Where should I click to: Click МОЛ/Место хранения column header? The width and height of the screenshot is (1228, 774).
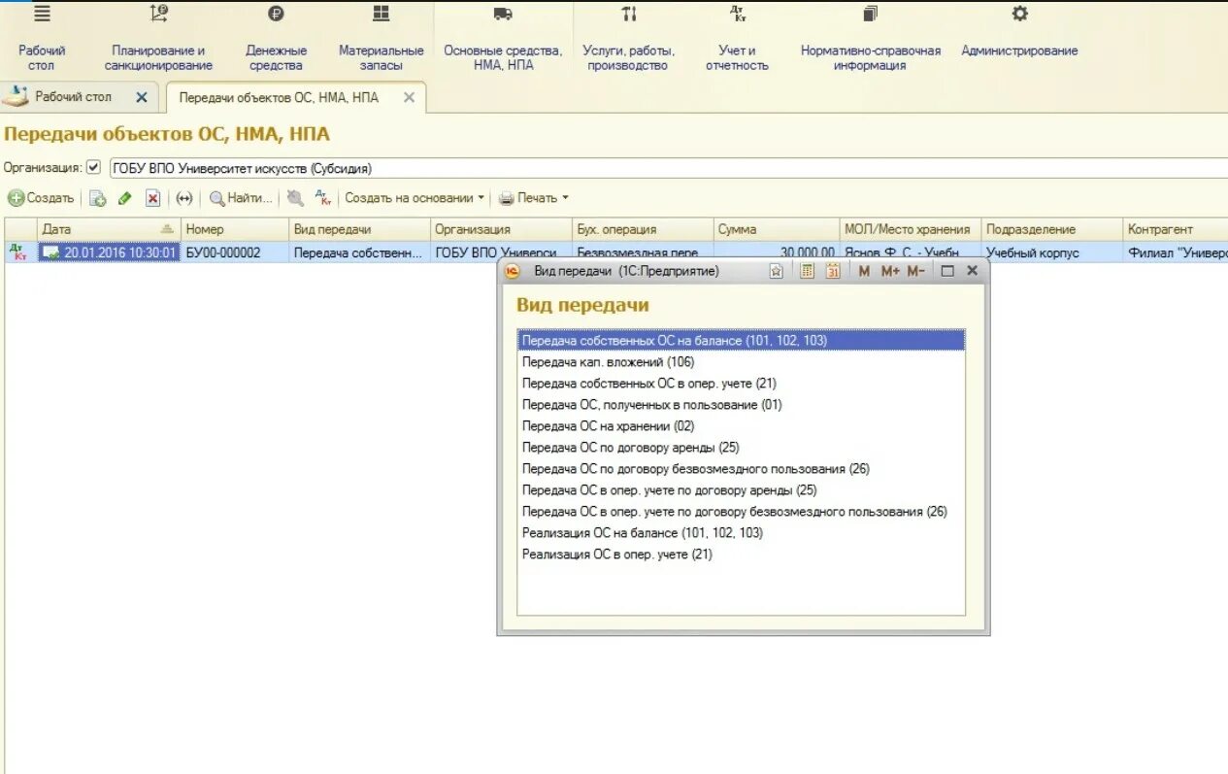pyautogui.click(x=910, y=229)
